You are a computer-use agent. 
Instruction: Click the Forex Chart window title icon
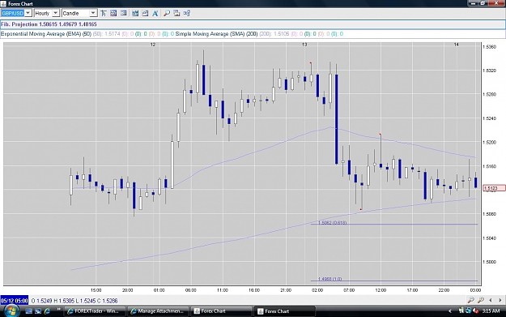(x=3, y=3)
